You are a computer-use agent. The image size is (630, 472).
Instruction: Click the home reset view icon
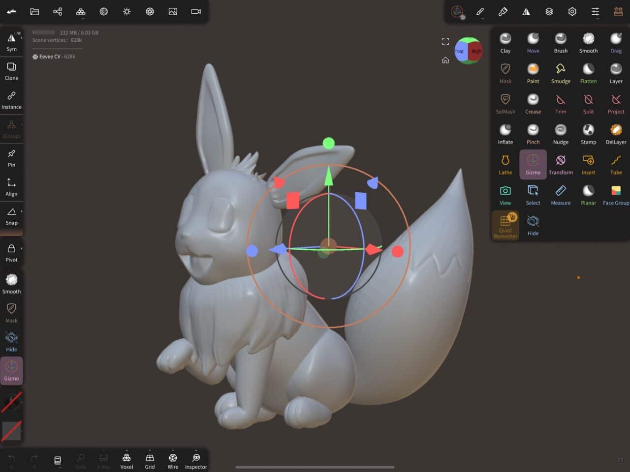tap(445, 60)
